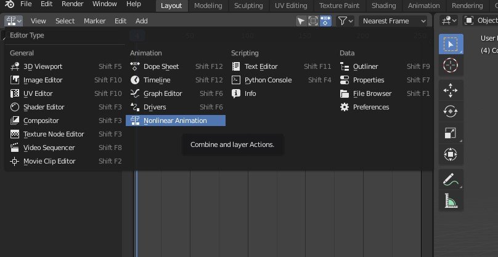Expand the filter funnel dropdown
This screenshot has height=257, width=498.
[346, 21]
